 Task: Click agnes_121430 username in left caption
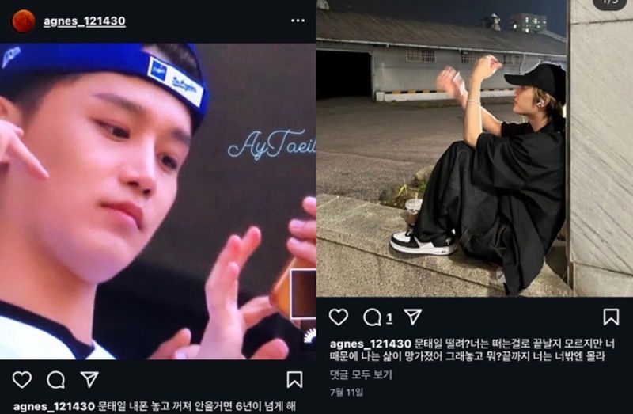tap(54, 406)
